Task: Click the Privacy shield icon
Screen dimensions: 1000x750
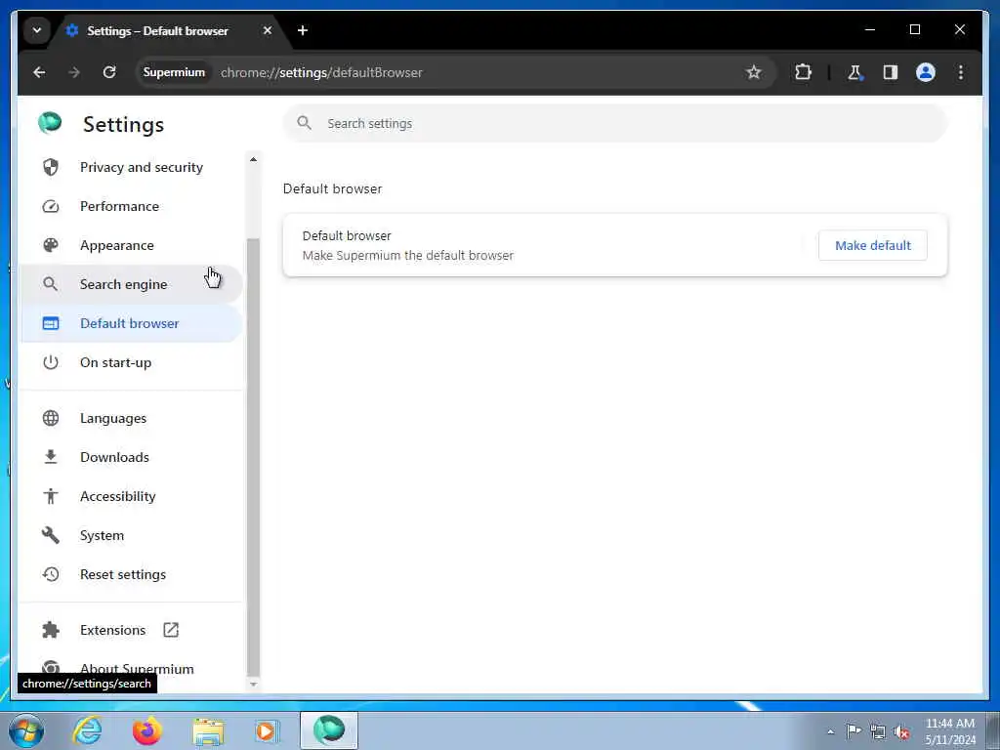Action: point(51,167)
